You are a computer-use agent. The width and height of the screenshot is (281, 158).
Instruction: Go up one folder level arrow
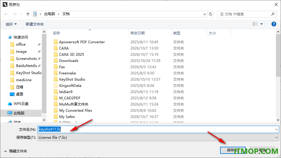(28, 14)
